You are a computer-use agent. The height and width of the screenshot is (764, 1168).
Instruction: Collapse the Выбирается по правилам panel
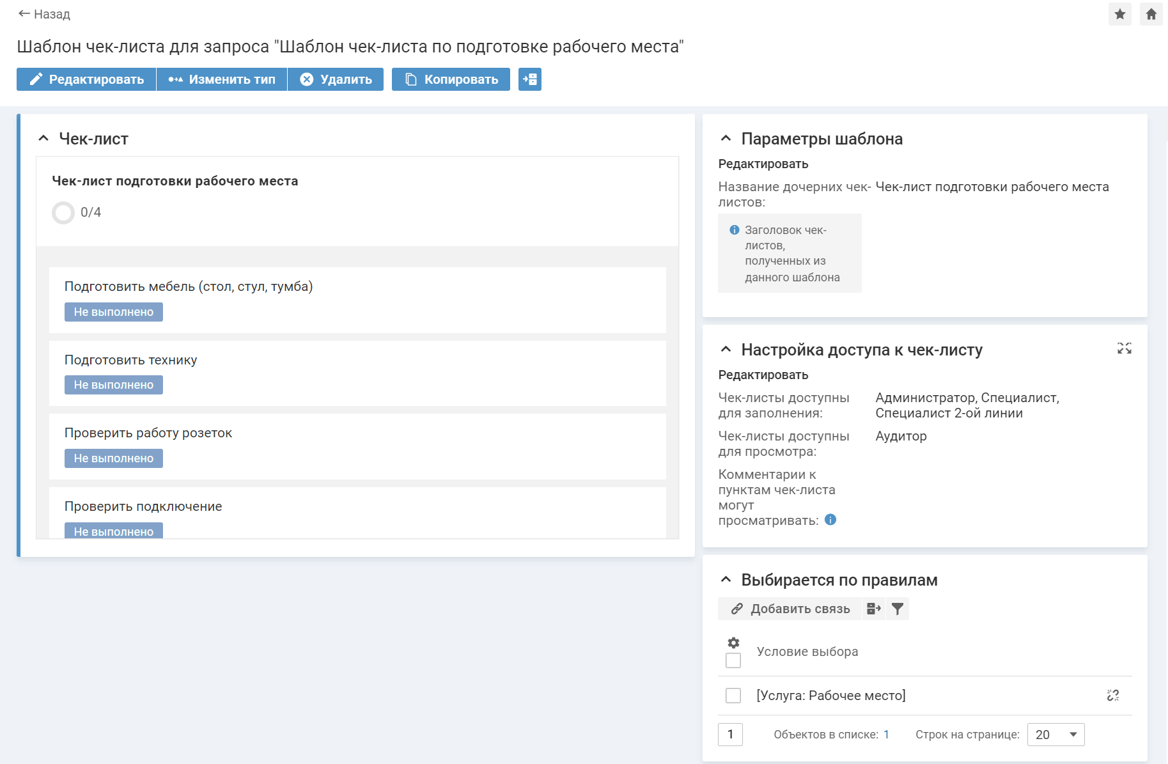726,579
